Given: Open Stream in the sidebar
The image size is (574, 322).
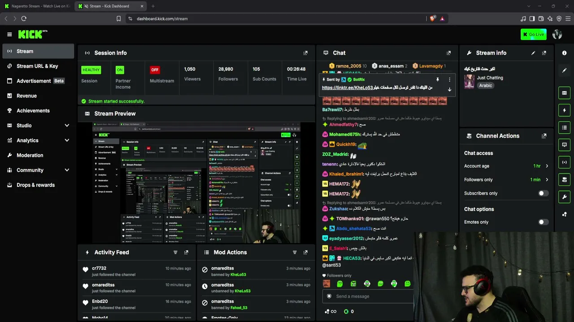Looking at the screenshot, I should (x=38, y=51).
